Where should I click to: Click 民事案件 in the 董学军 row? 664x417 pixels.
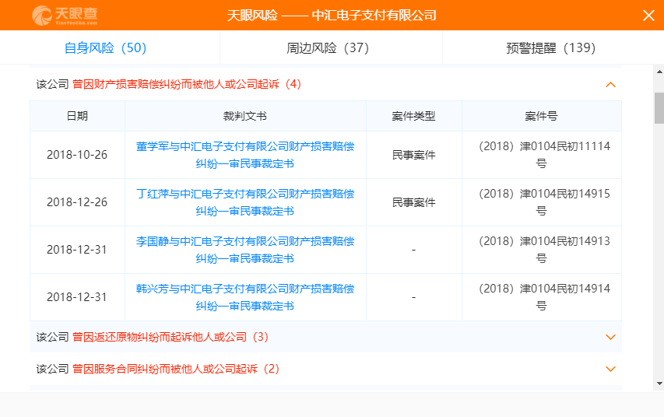pyautogui.click(x=413, y=155)
